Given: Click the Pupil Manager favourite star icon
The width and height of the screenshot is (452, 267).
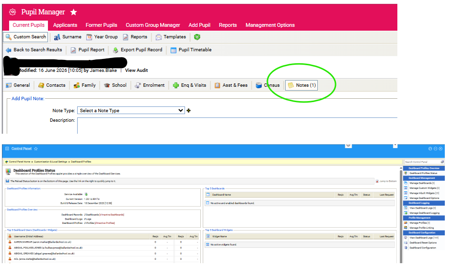Looking at the screenshot, I should [x=74, y=12].
